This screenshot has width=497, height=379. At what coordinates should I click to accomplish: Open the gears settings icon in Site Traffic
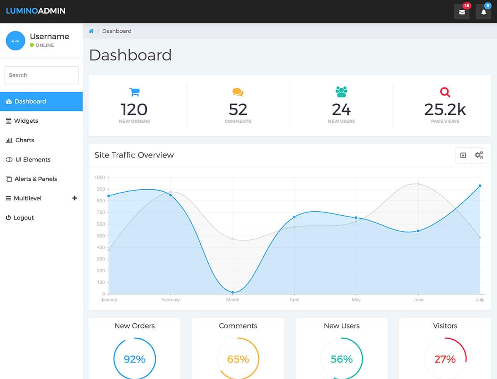coord(479,155)
